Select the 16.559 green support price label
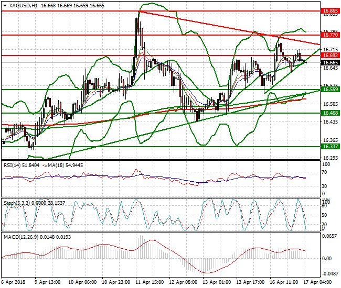Viewport: 341px width, 288px height. (331, 90)
